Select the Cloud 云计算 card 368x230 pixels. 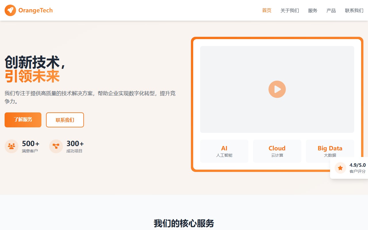click(x=277, y=151)
